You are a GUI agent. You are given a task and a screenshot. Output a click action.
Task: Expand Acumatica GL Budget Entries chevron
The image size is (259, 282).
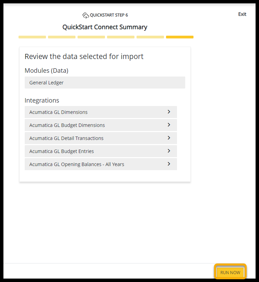pos(169,151)
